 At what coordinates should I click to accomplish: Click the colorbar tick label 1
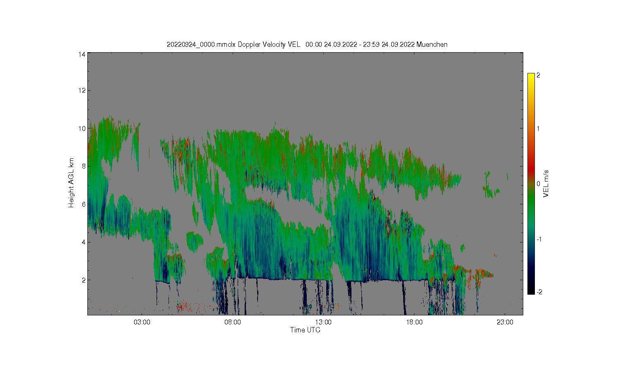coord(539,128)
